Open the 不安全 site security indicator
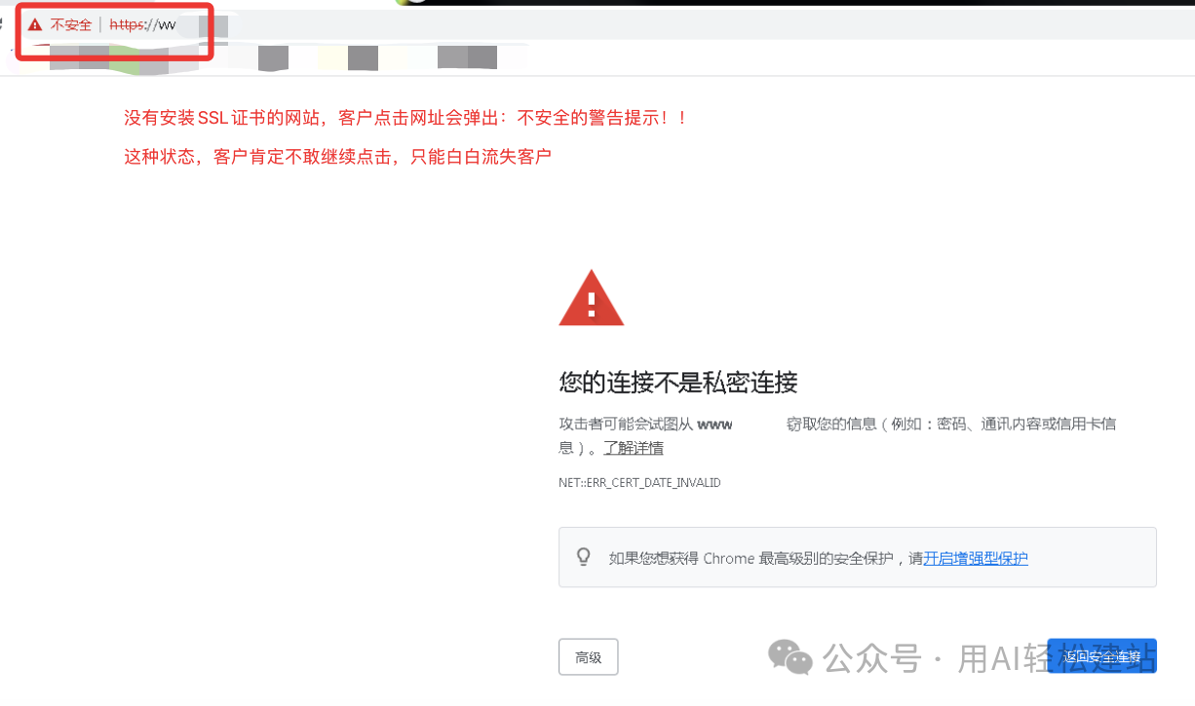 pos(71,24)
